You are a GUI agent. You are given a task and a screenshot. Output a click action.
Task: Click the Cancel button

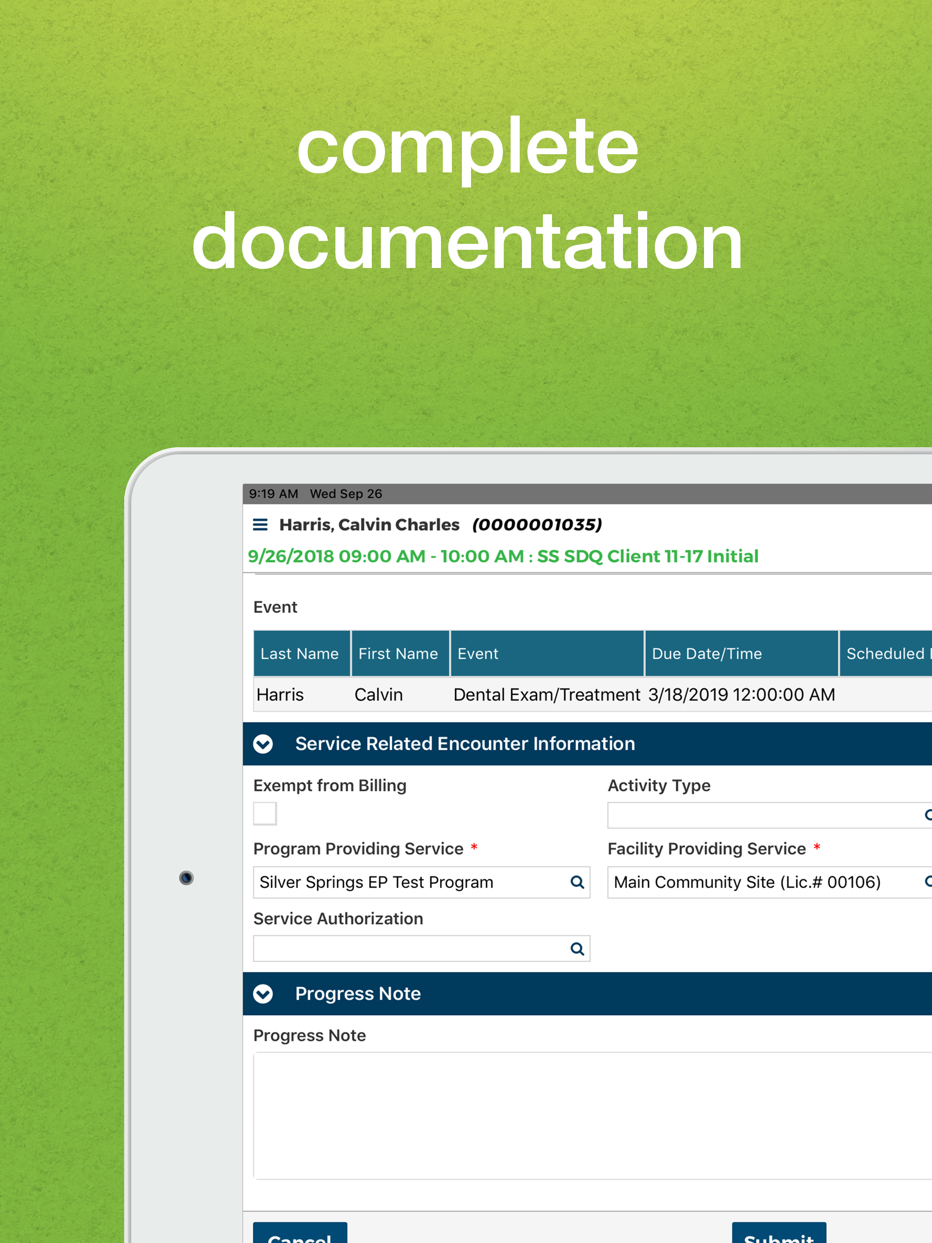pyautogui.click(x=299, y=1233)
